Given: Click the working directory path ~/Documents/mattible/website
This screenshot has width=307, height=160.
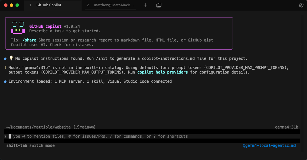Looking at the screenshot, I should pyautogui.click(x=38, y=127).
